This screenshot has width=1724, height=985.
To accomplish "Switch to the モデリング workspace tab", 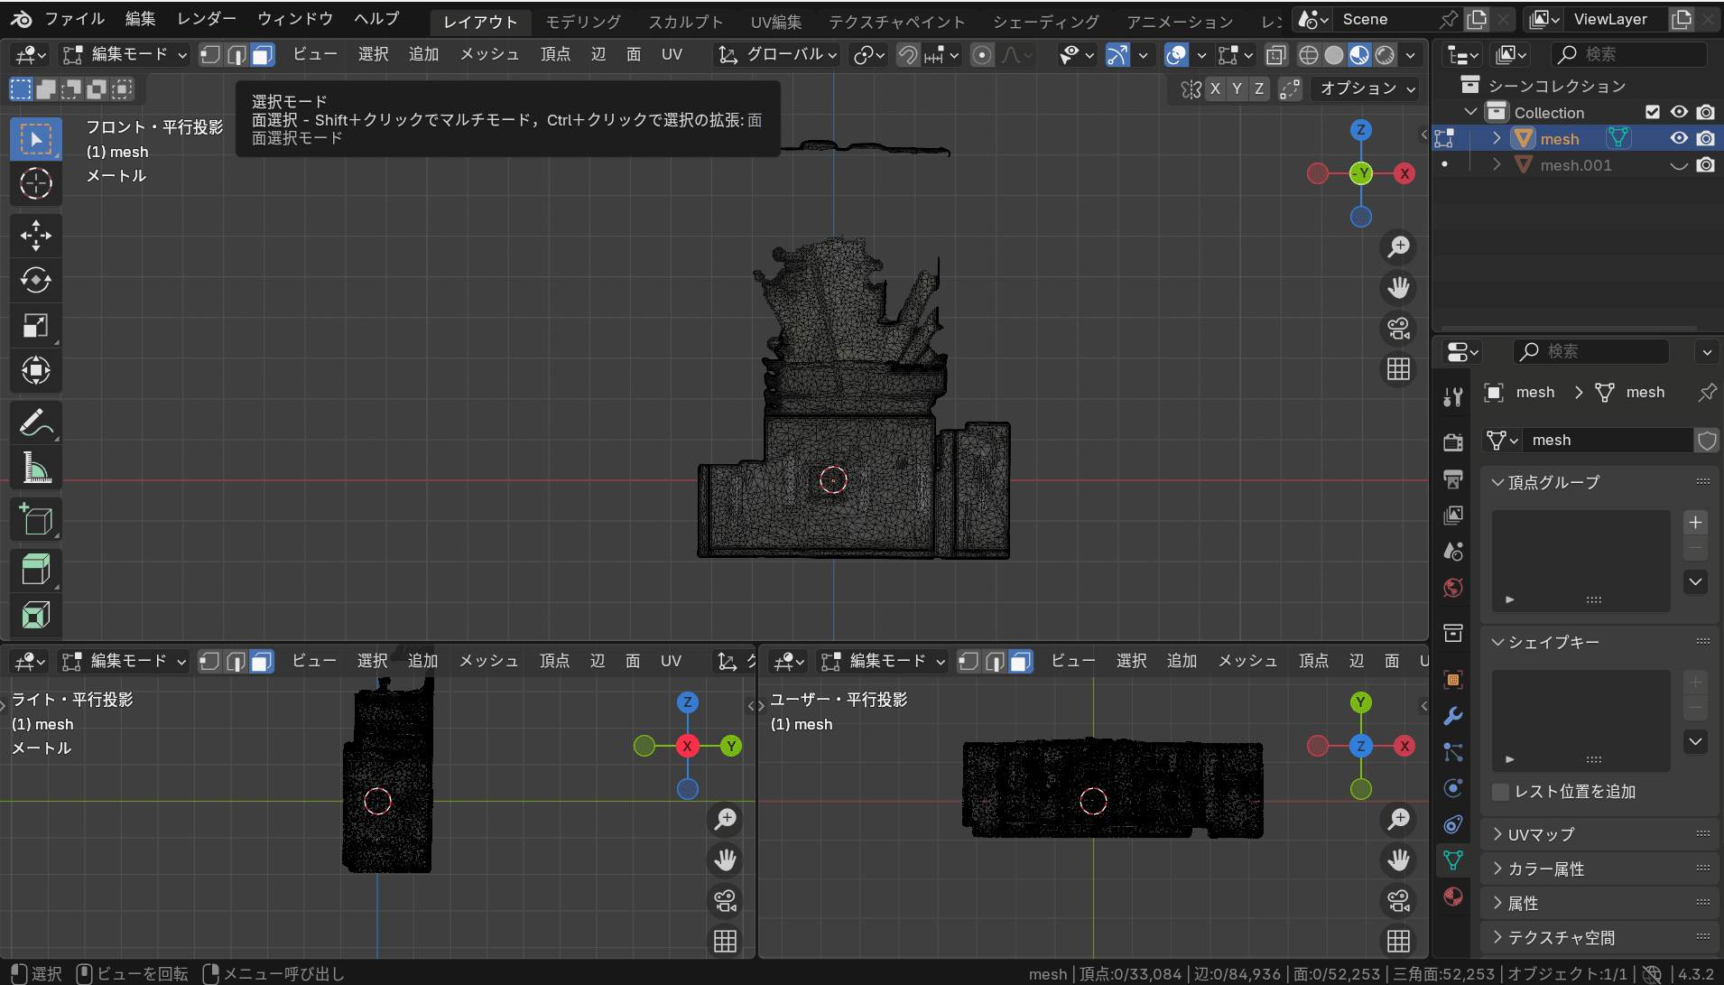I will (583, 22).
